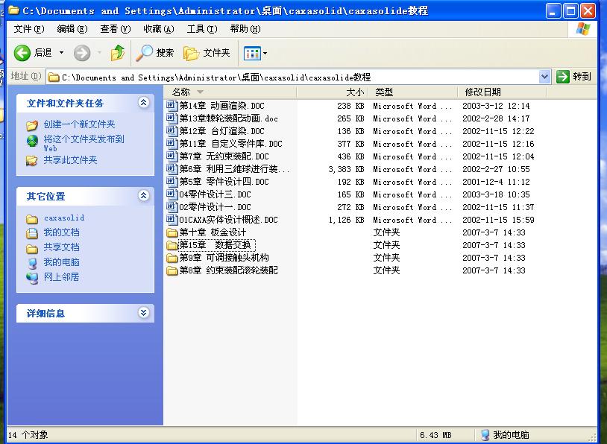Open the 查看(V) menu

coord(116,29)
